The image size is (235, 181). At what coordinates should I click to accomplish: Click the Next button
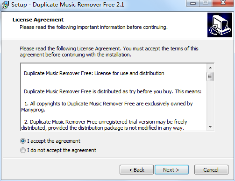pyautogui.click(x=171, y=170)
